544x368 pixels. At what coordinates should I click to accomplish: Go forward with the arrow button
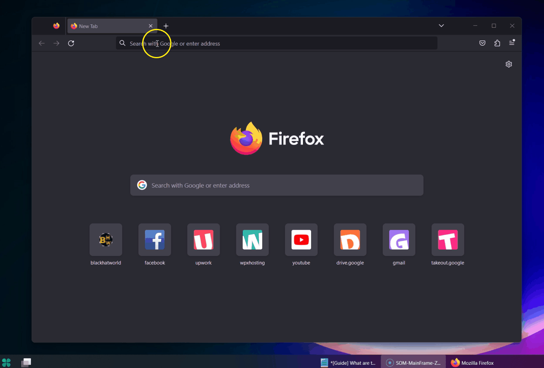(56, 43)
